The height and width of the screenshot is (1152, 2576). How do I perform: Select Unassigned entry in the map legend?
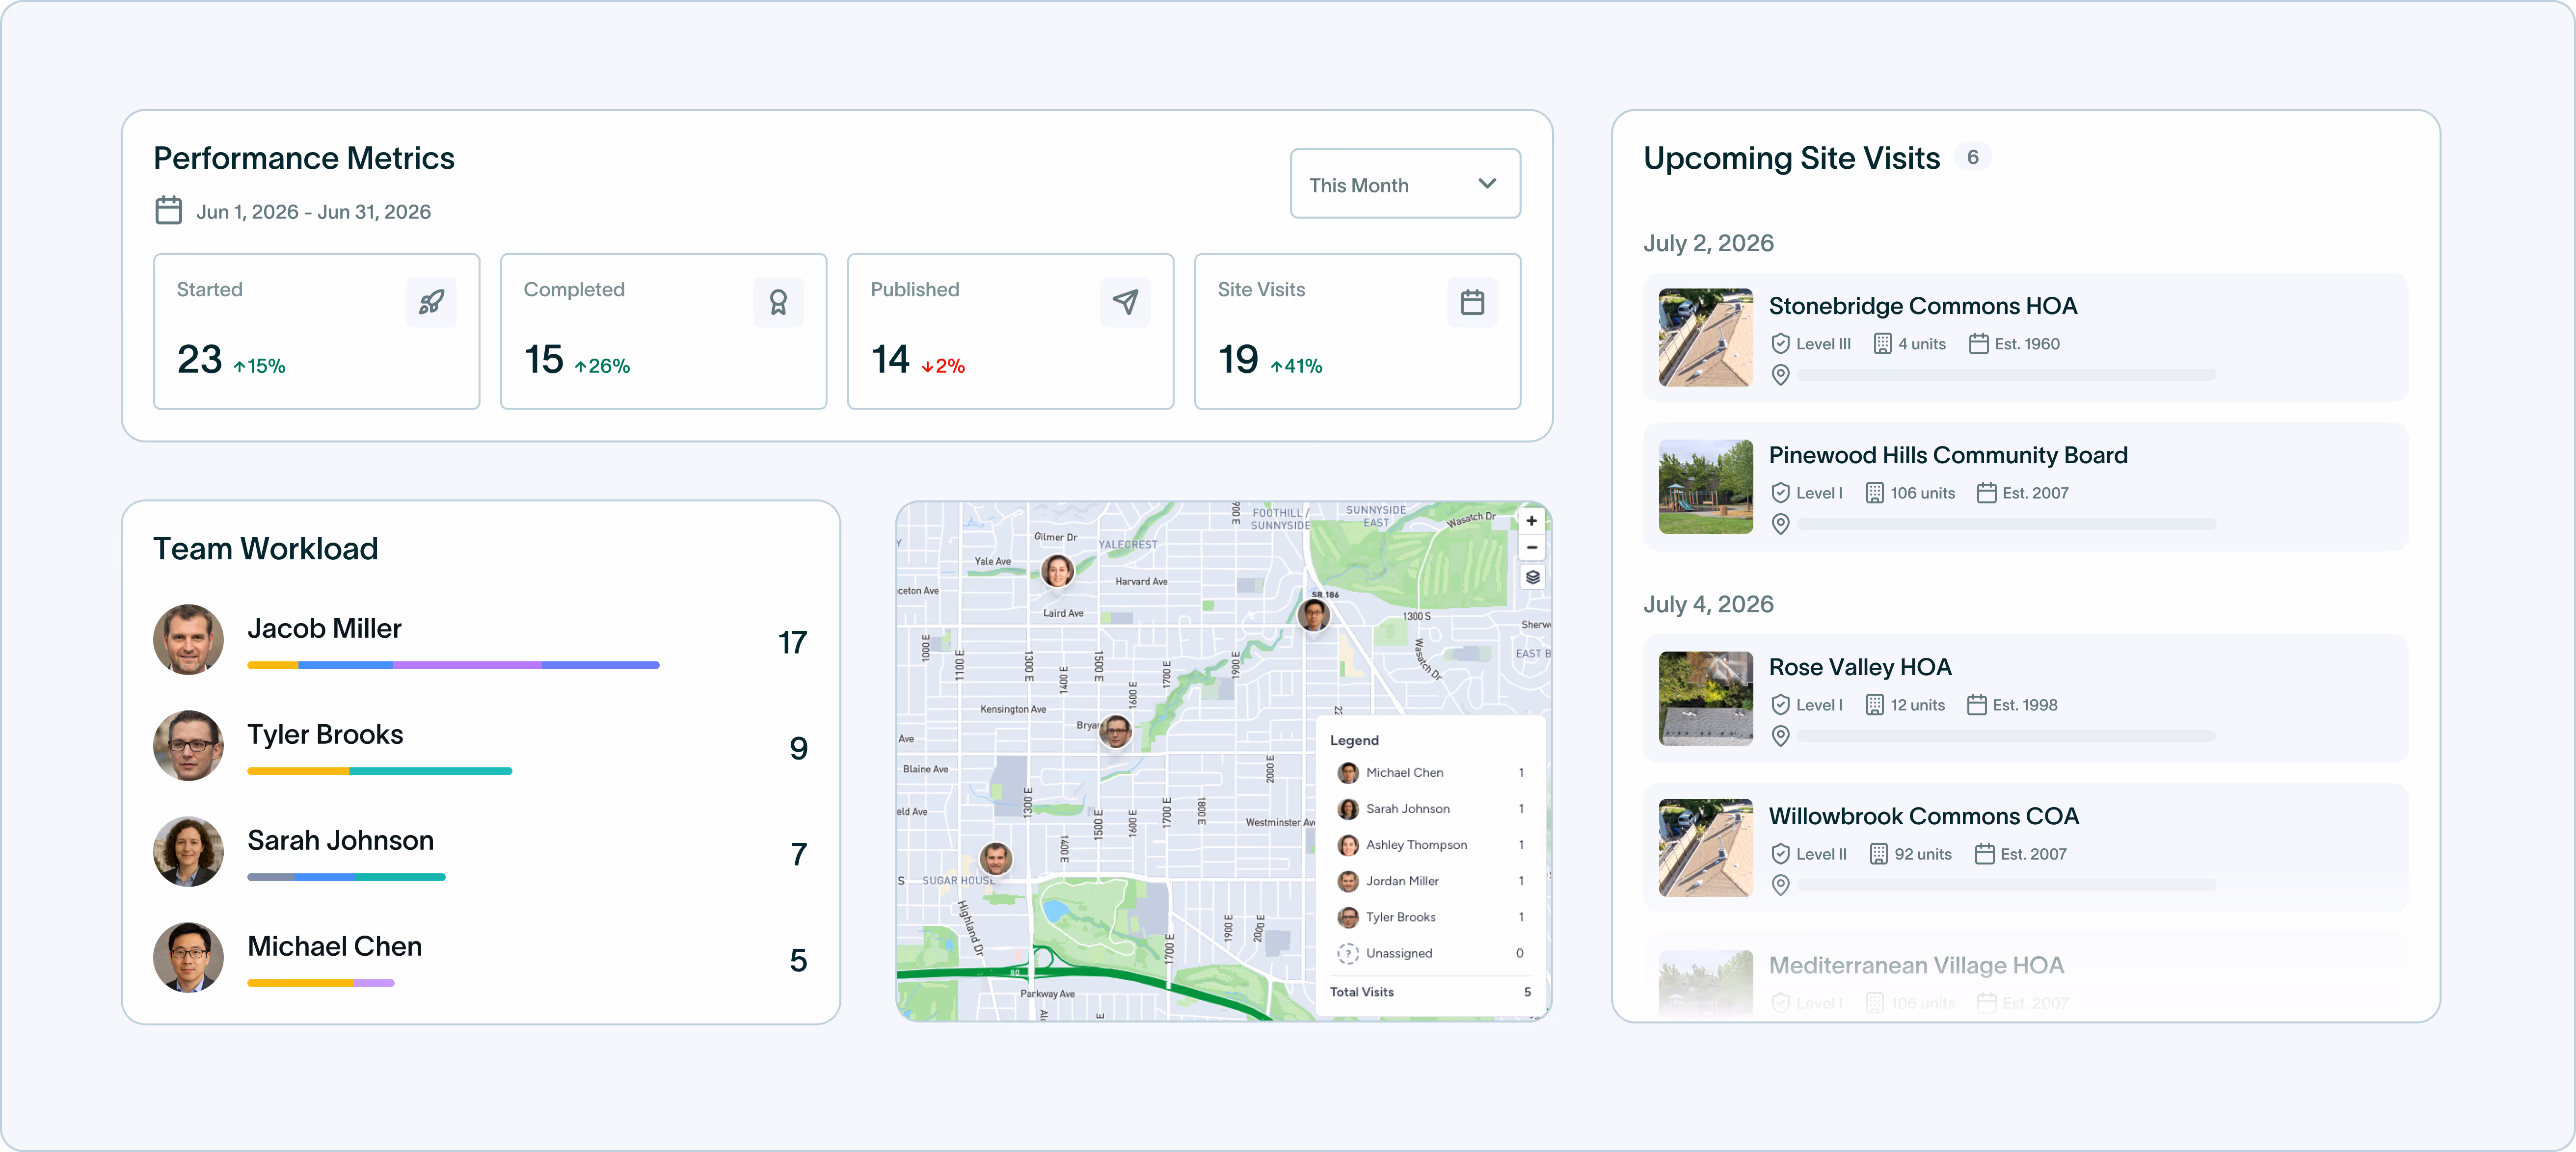point(1398,953)
